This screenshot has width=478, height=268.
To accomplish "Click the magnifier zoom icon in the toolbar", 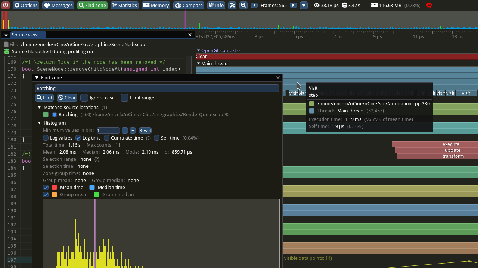I will click(x=243, y=5).
